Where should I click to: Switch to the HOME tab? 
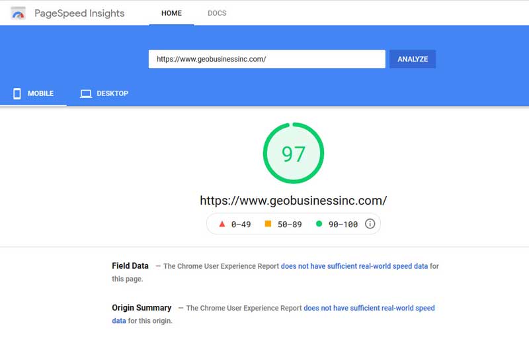click(x=171, y=13)
